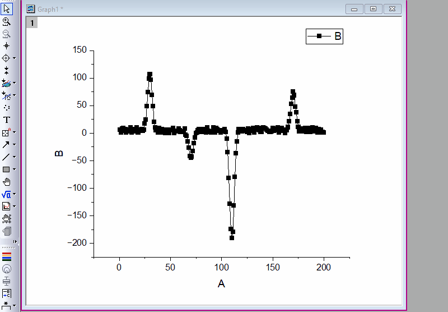The image size is (448, 312).
Task: Maximize the Graph1 window
Action: (x=373, y=9)
